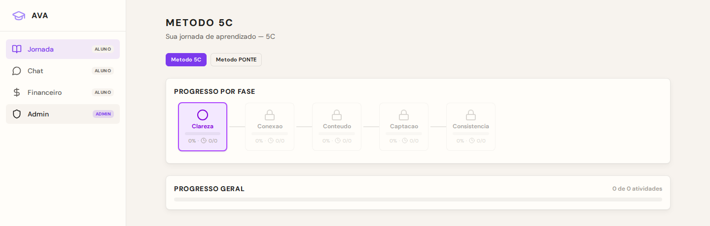Click the lock icon on Consistencia phase
This screenshot has width=710, height=226.
471,115
